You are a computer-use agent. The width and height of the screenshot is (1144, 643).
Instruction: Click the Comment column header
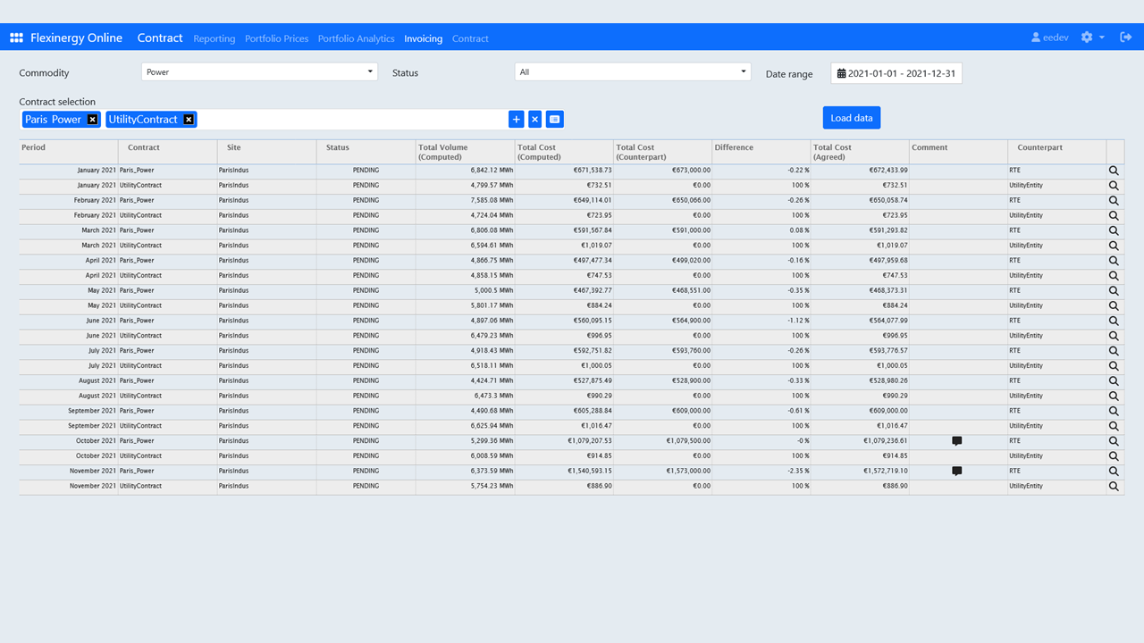tap(958, 152)
